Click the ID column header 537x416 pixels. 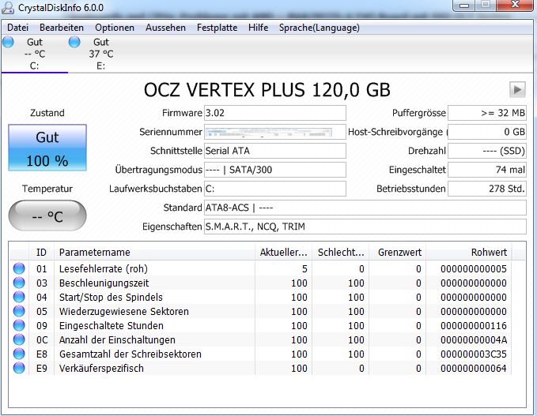41,253
